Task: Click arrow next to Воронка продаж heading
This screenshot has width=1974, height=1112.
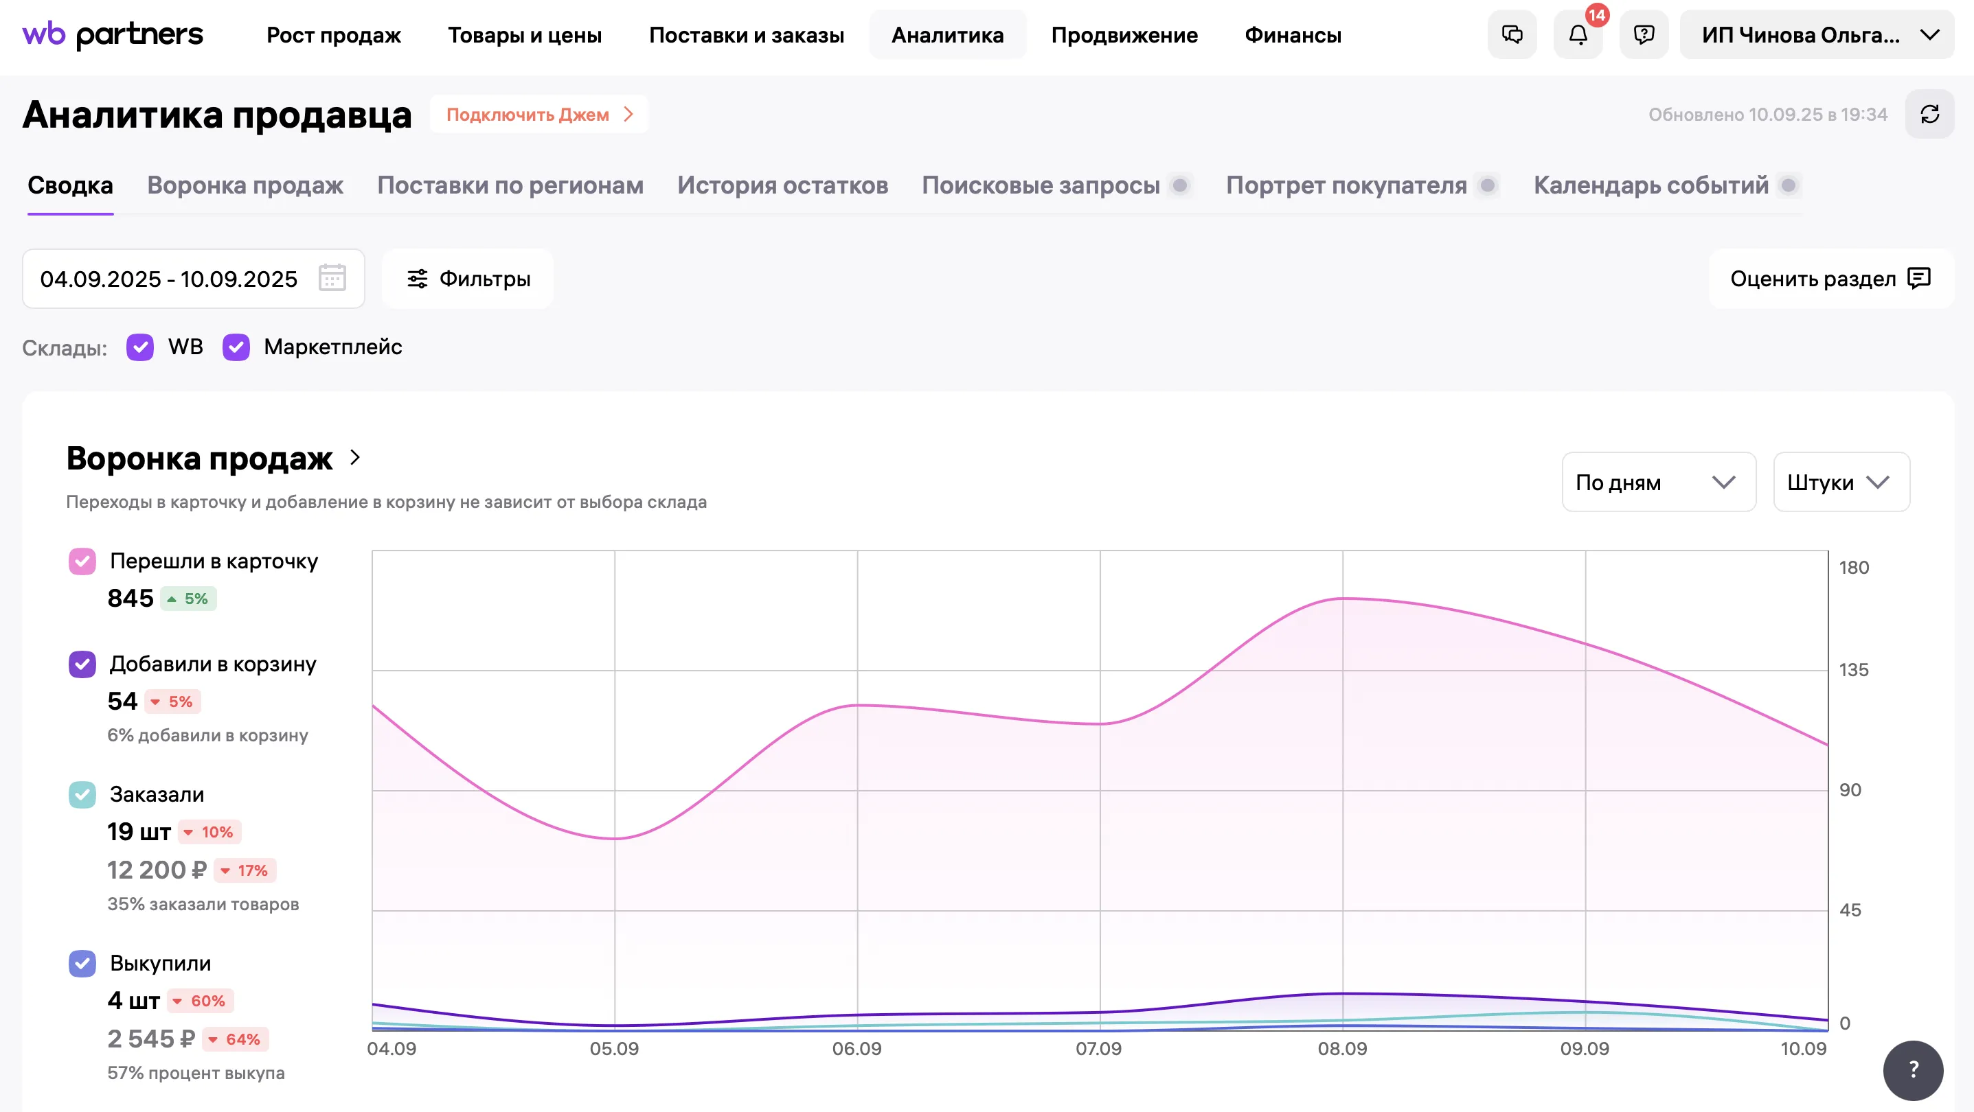Action: 355,457
